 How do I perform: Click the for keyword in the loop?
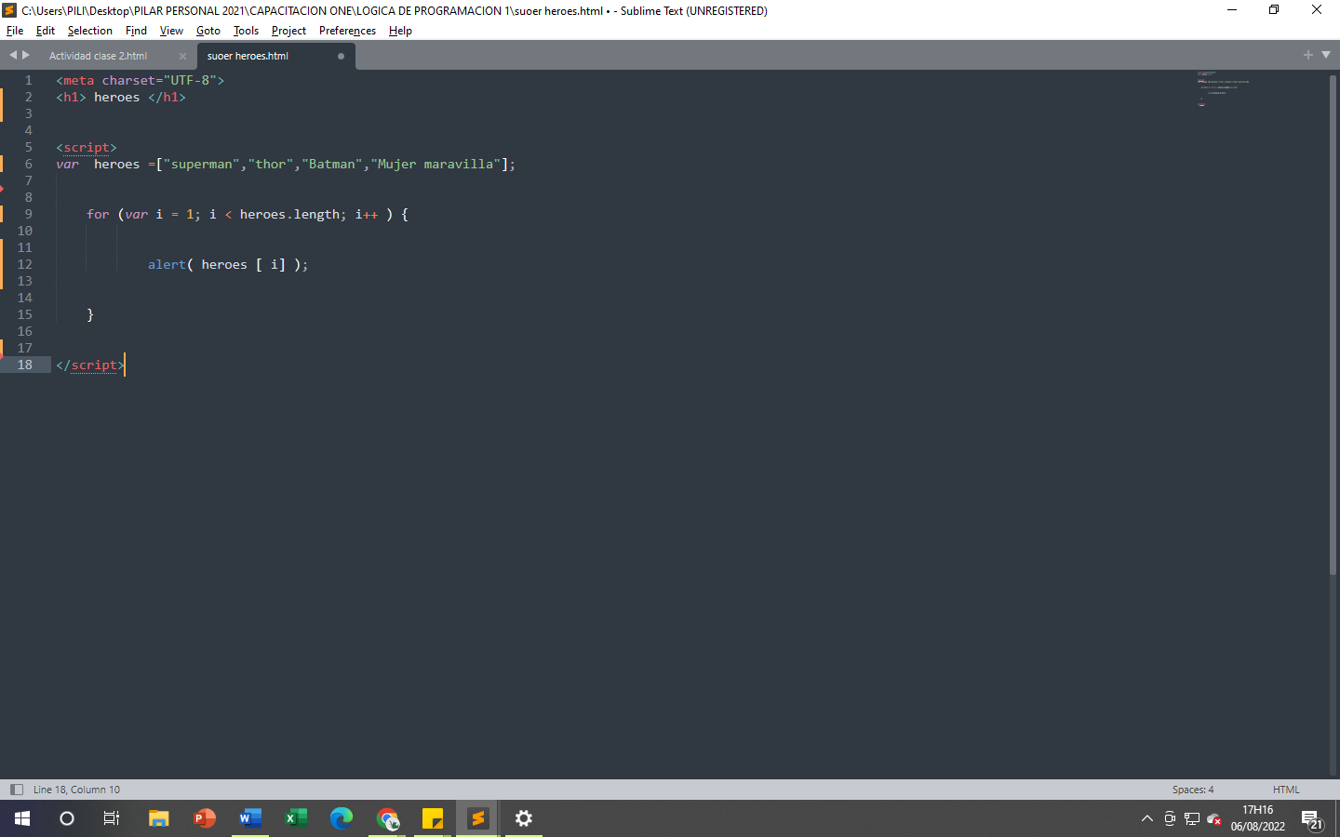pyautogui.click(x=98, y=214)
